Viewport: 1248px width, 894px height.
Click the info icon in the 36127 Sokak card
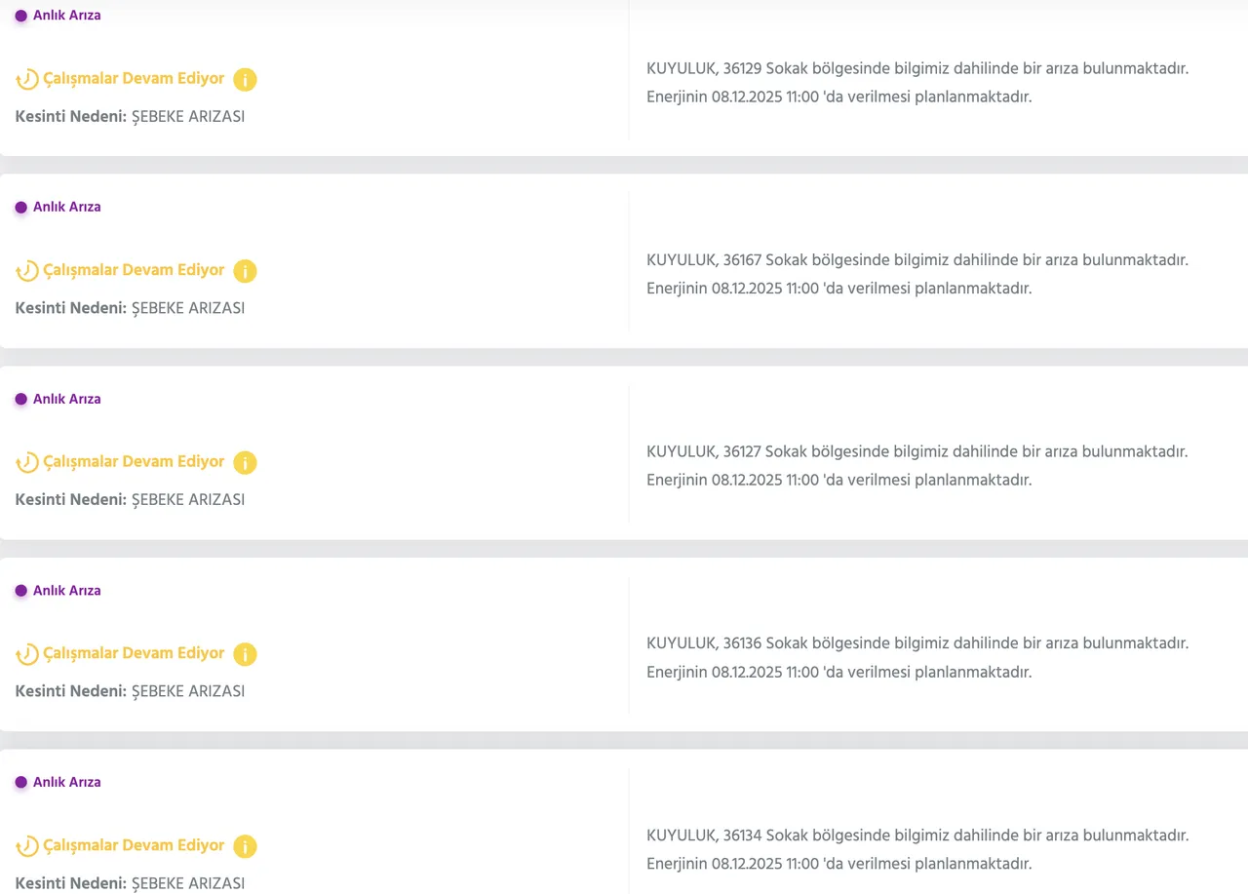click(245, 463)
